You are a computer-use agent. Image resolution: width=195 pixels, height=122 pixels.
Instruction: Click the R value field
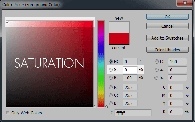pyautogui.click(x=130, y=87)
